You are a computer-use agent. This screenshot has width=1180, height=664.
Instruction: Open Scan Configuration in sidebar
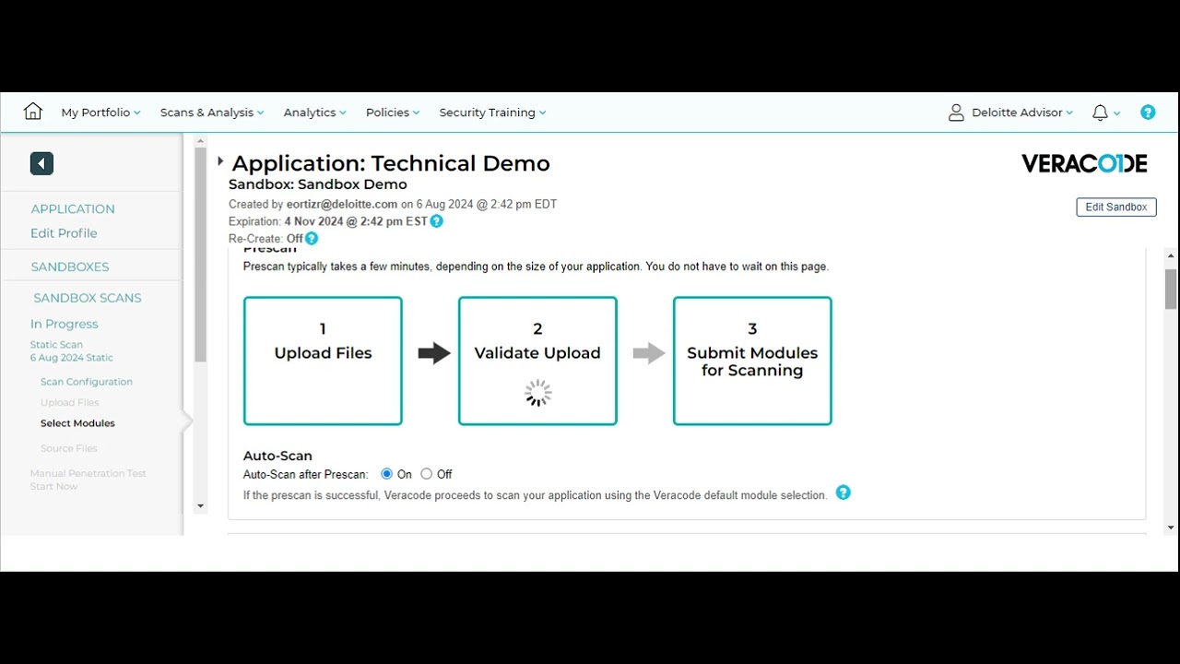point(87,382)
